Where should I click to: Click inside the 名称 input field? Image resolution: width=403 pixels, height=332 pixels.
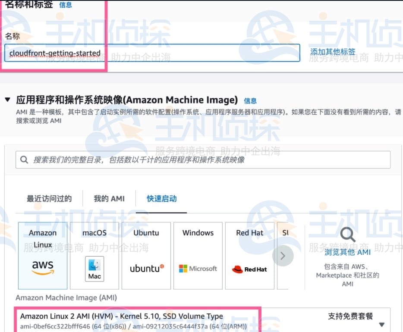(x=151, y=53)
